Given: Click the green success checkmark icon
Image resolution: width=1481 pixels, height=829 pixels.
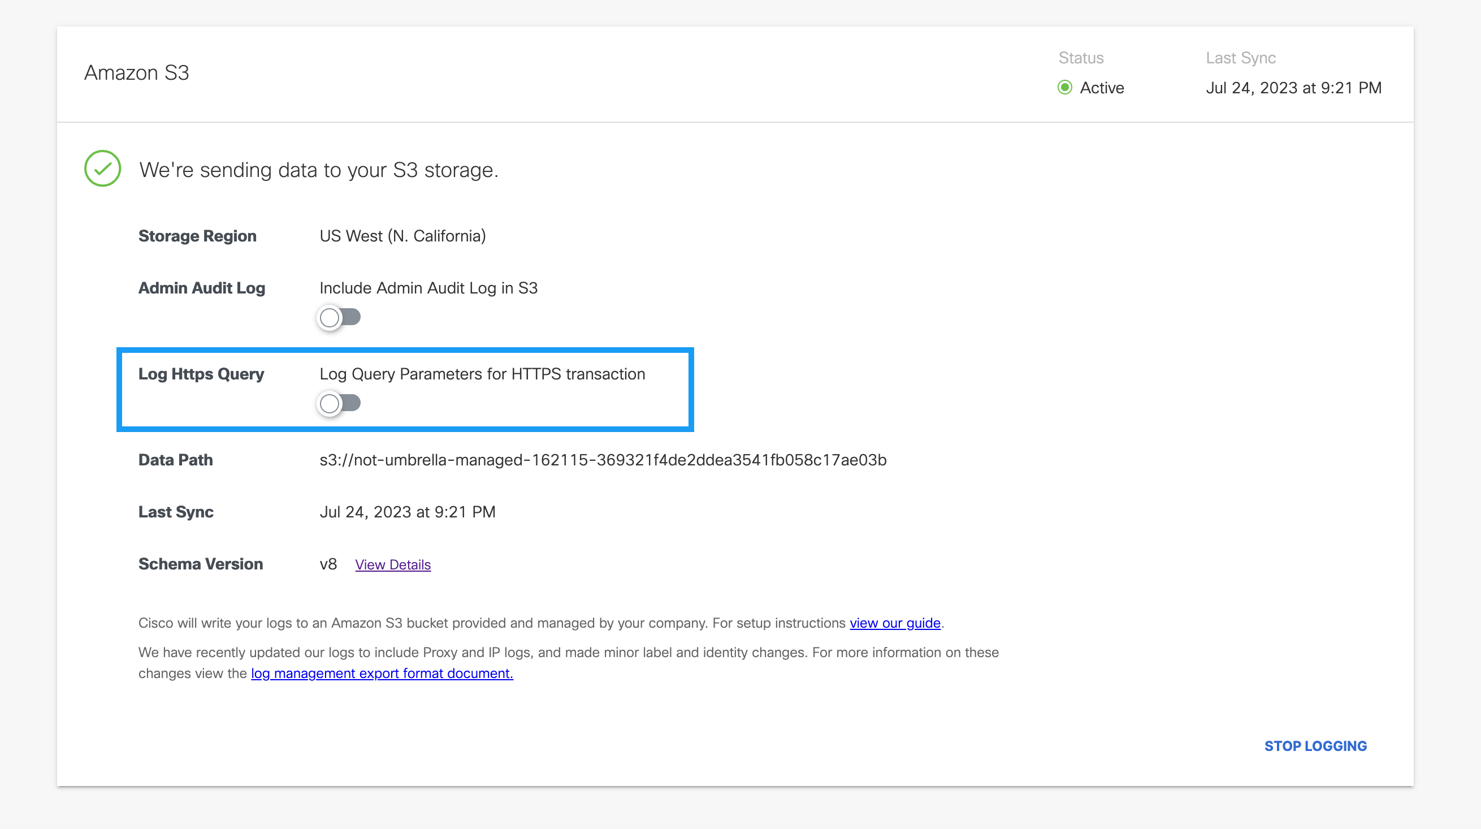Looking at the screenshot, I should (102, 169).
